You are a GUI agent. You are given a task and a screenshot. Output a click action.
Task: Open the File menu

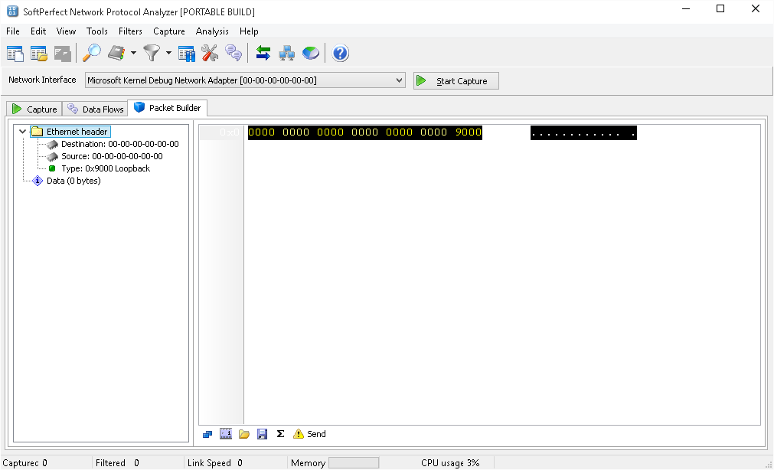coord(13,31)
